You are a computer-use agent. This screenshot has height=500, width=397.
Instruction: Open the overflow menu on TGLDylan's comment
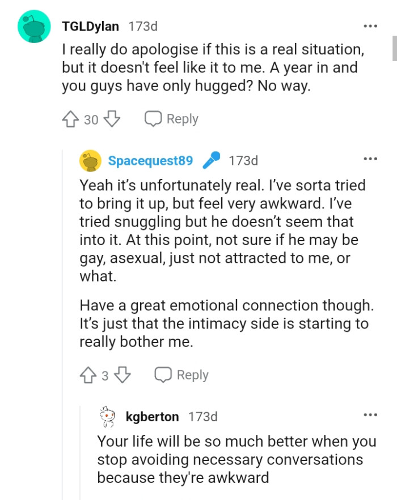[370, 25]
